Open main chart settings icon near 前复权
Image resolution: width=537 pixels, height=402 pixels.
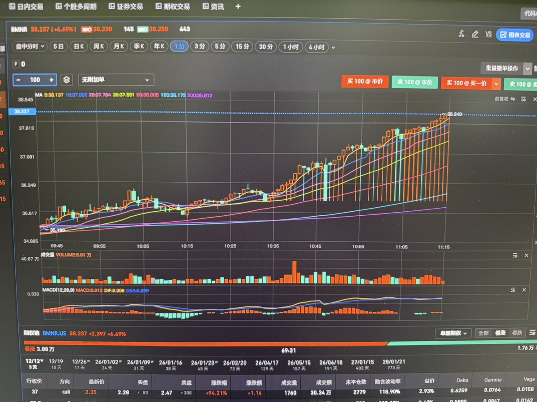tap(523, 99)
